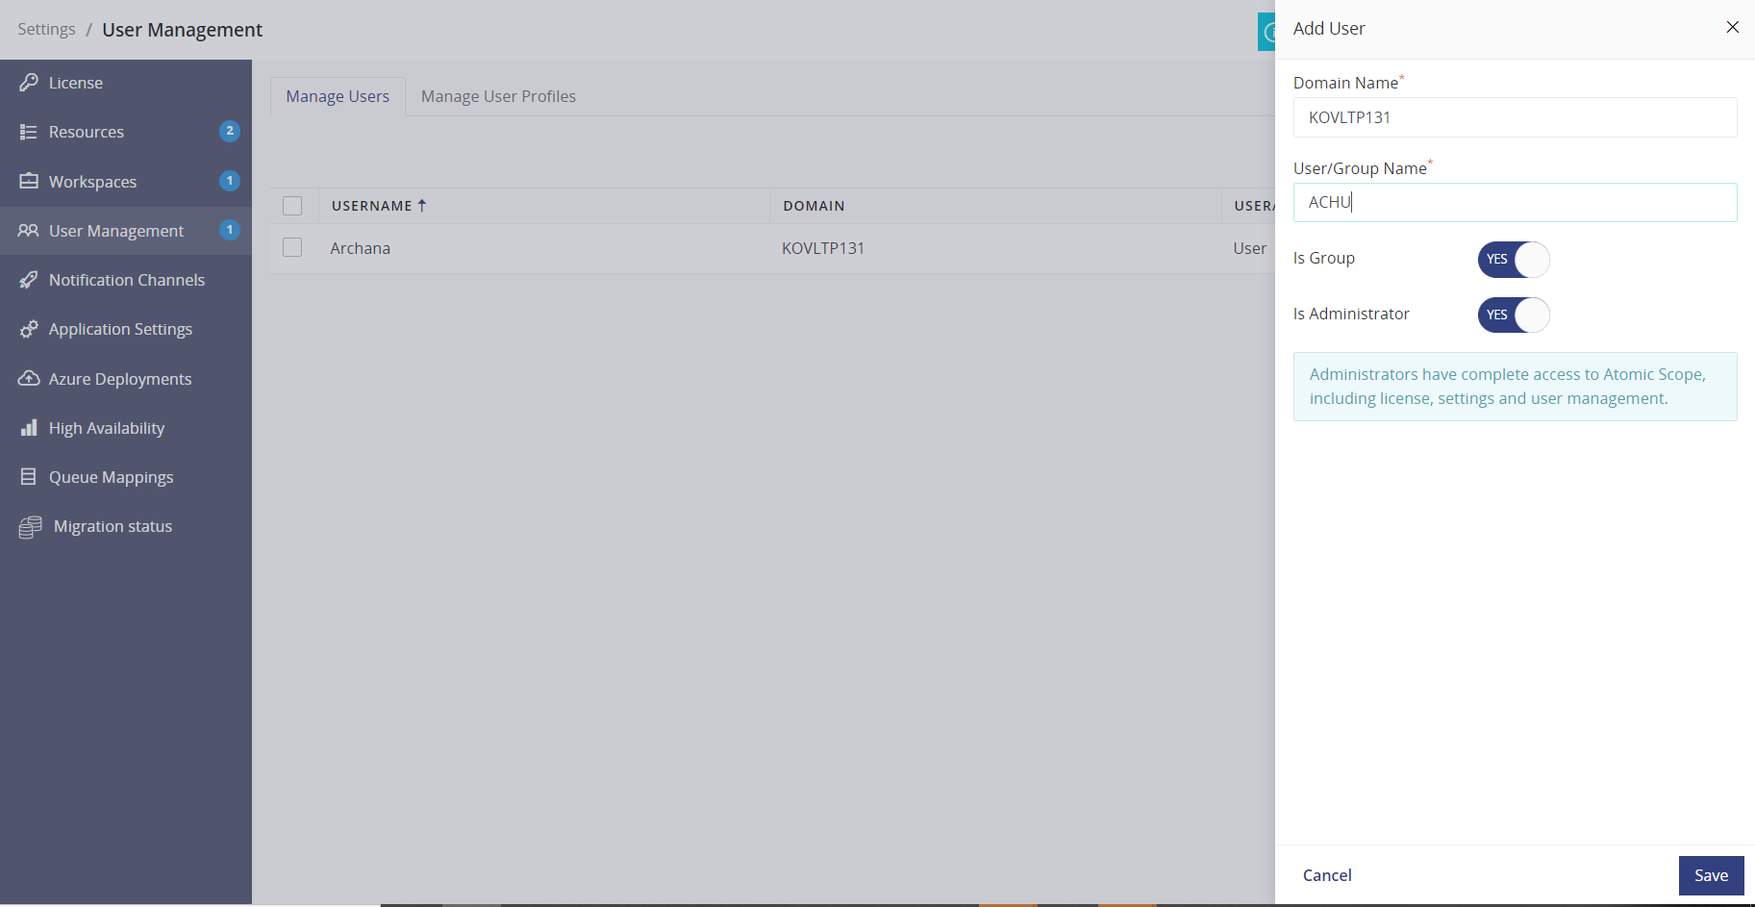
Task: Open License in the sidebar
Action: pos(126,83)
